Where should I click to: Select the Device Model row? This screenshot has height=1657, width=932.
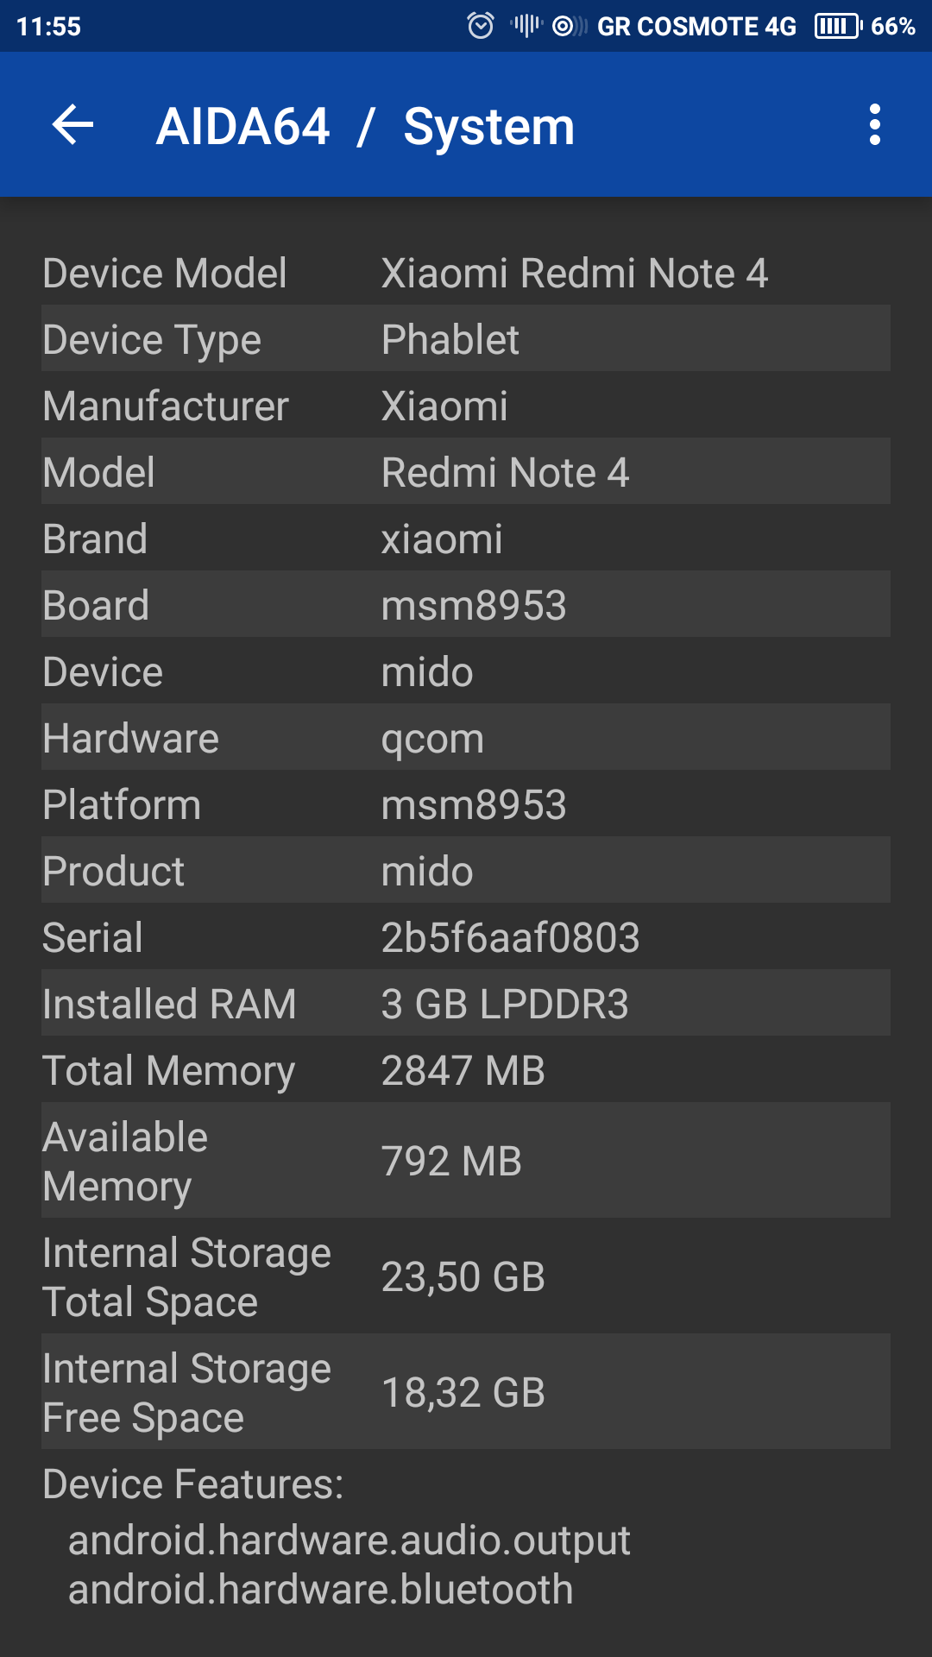tap(466, 273)
